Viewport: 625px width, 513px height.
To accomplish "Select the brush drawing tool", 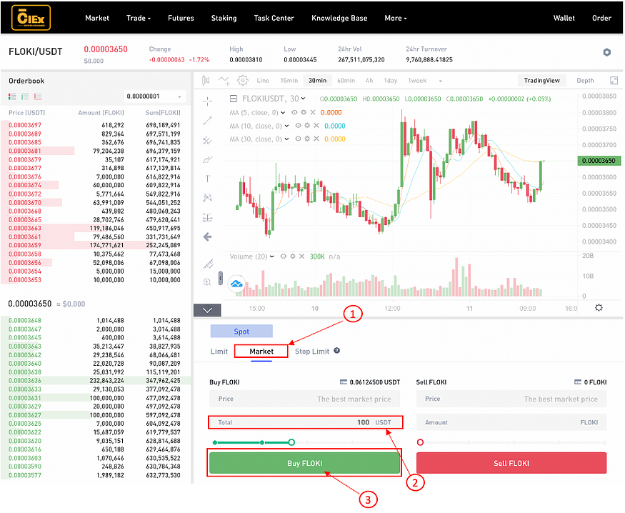I will tap(207, 159).
